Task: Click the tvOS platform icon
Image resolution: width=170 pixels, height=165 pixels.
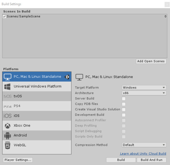Action: click(x=8, y=96)
